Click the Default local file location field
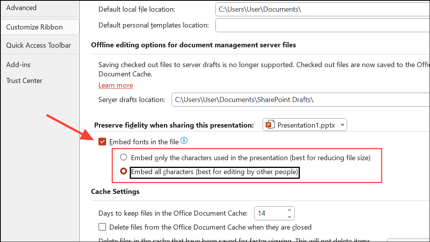Screen dimensions: 430x242 tap(322, 10)
